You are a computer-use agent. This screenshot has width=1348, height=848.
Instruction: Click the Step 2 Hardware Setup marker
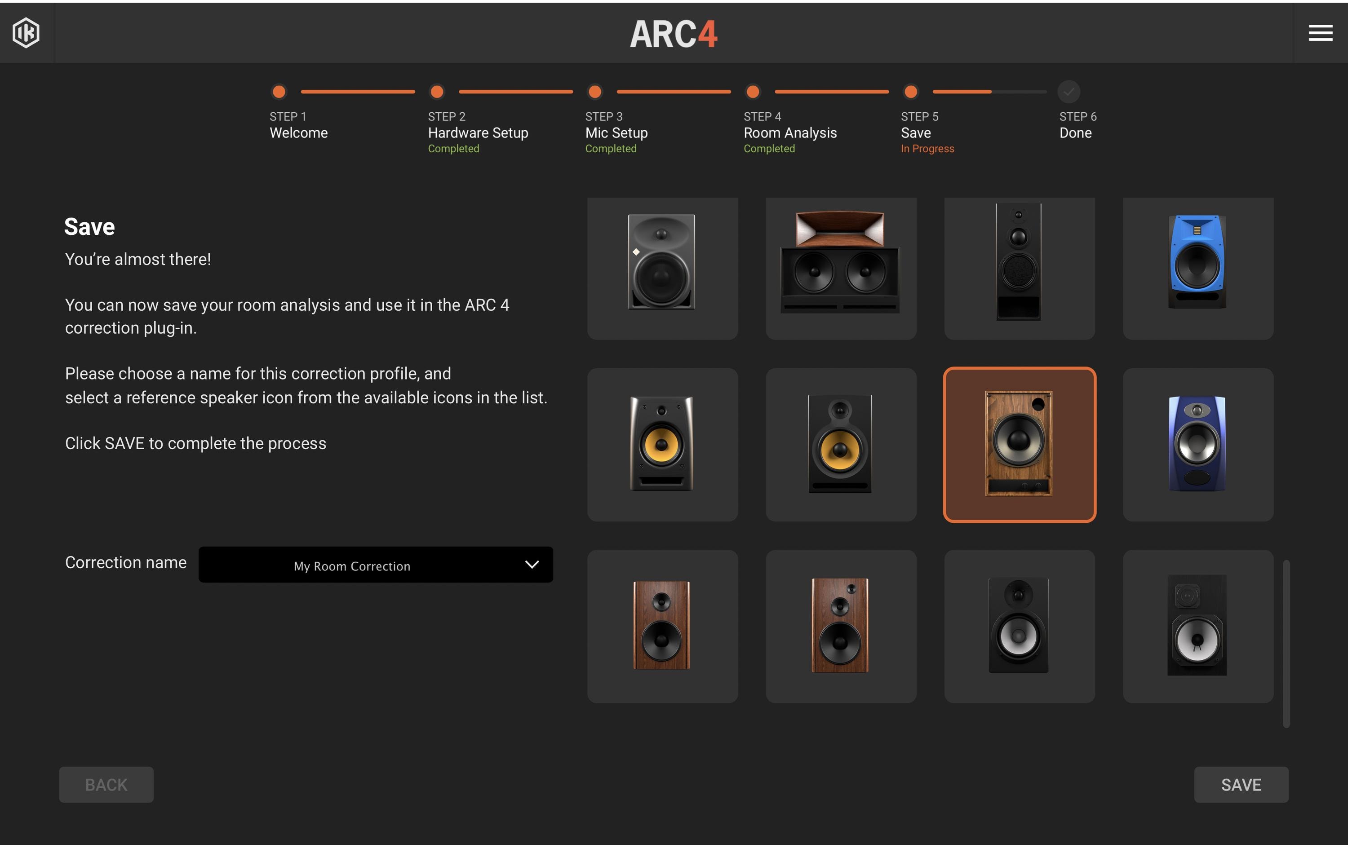[436, 92]
